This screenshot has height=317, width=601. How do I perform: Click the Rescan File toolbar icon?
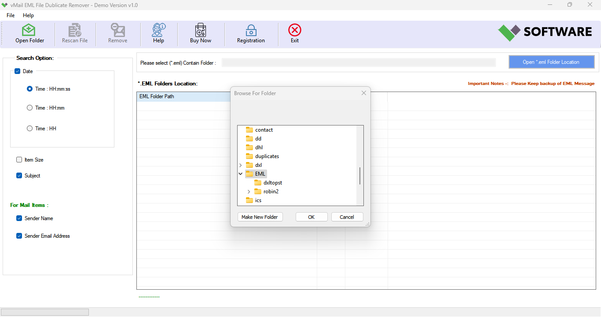(x=75, y=30)
